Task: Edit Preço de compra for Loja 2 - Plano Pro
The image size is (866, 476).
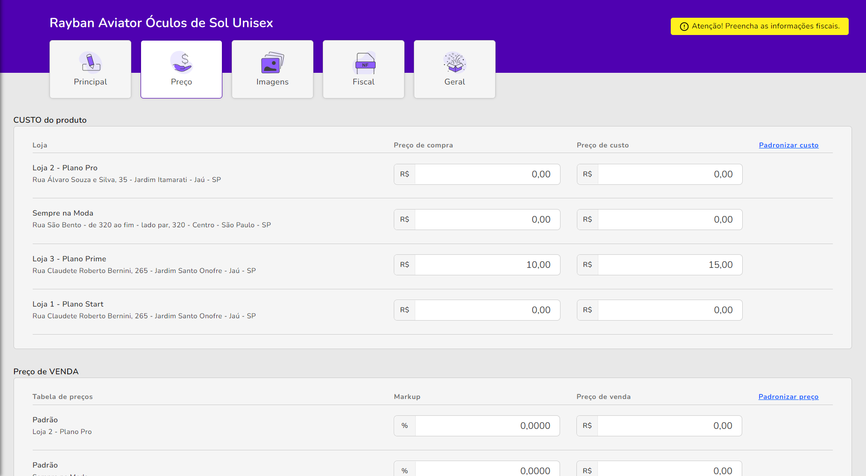Action: point(477,174)
